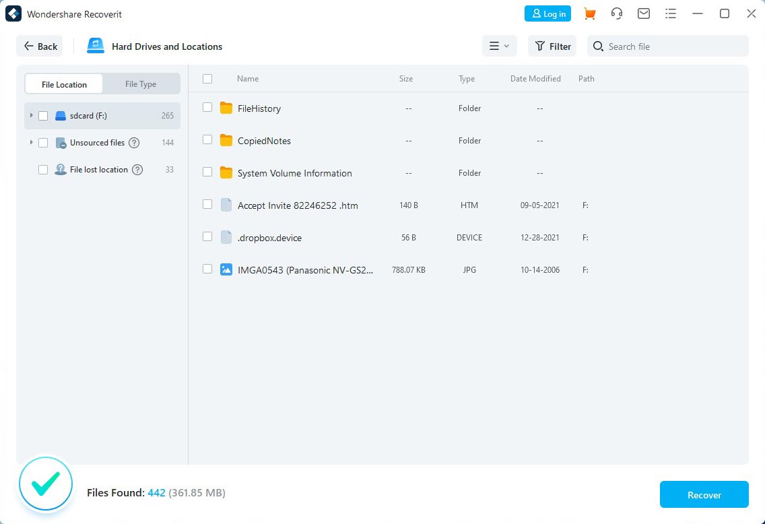Open the support headset icon
Screen dimensions: 765x524
[617, 13]
